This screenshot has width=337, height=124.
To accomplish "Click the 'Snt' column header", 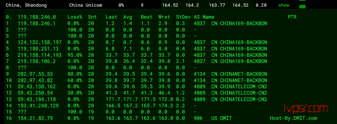I will (x=92, y=17).
